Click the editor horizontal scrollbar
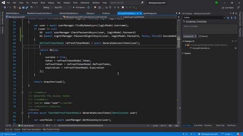 [x=80, y=125]
